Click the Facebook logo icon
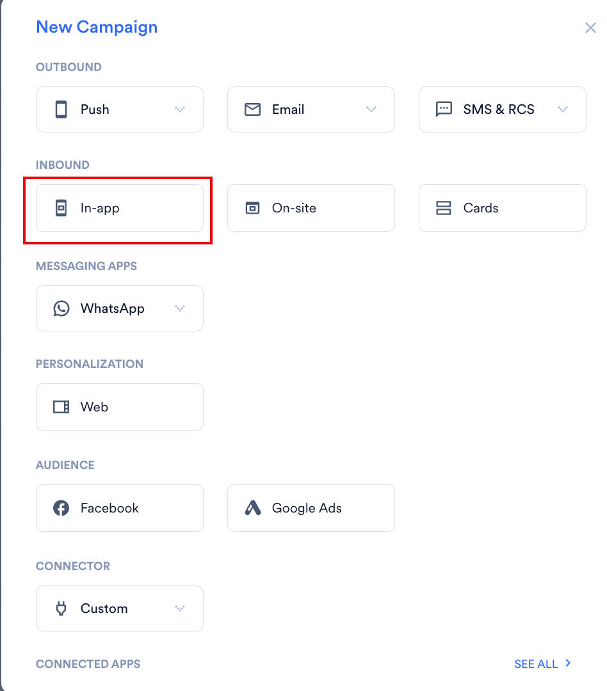 tap(61, 508)
